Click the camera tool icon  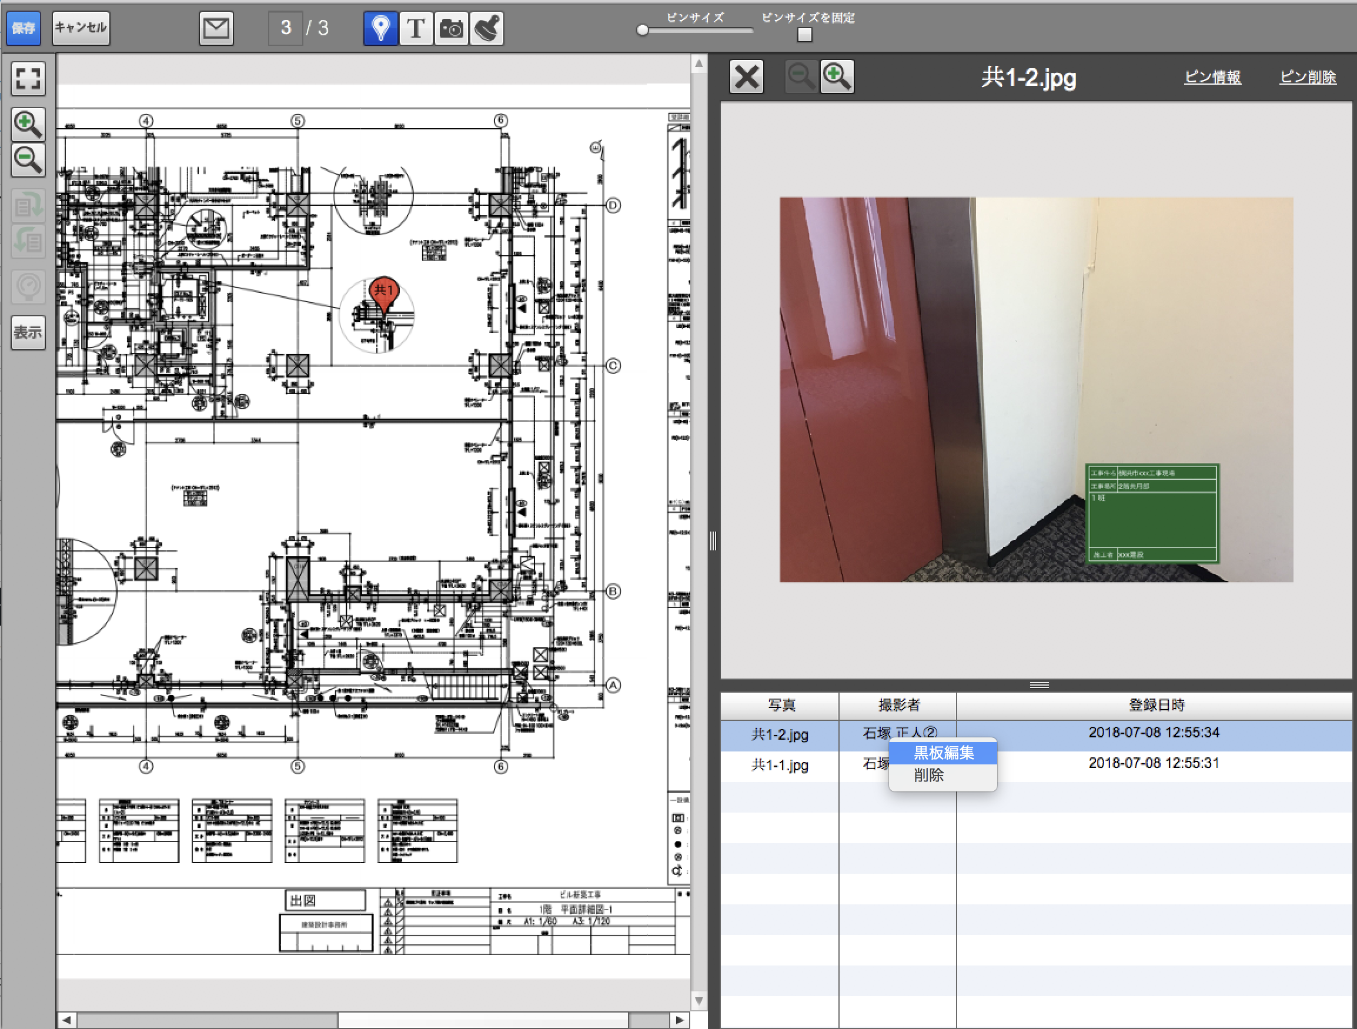452,28
